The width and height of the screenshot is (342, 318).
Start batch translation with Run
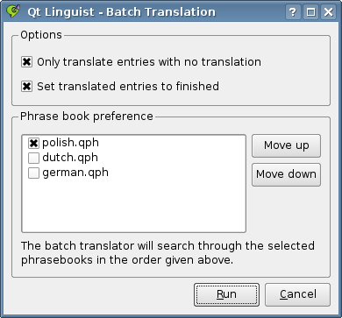click(x=226, y=294)
